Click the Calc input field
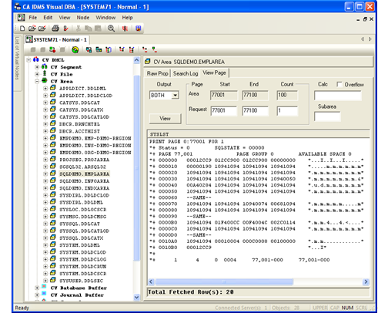 coord(338,96)
